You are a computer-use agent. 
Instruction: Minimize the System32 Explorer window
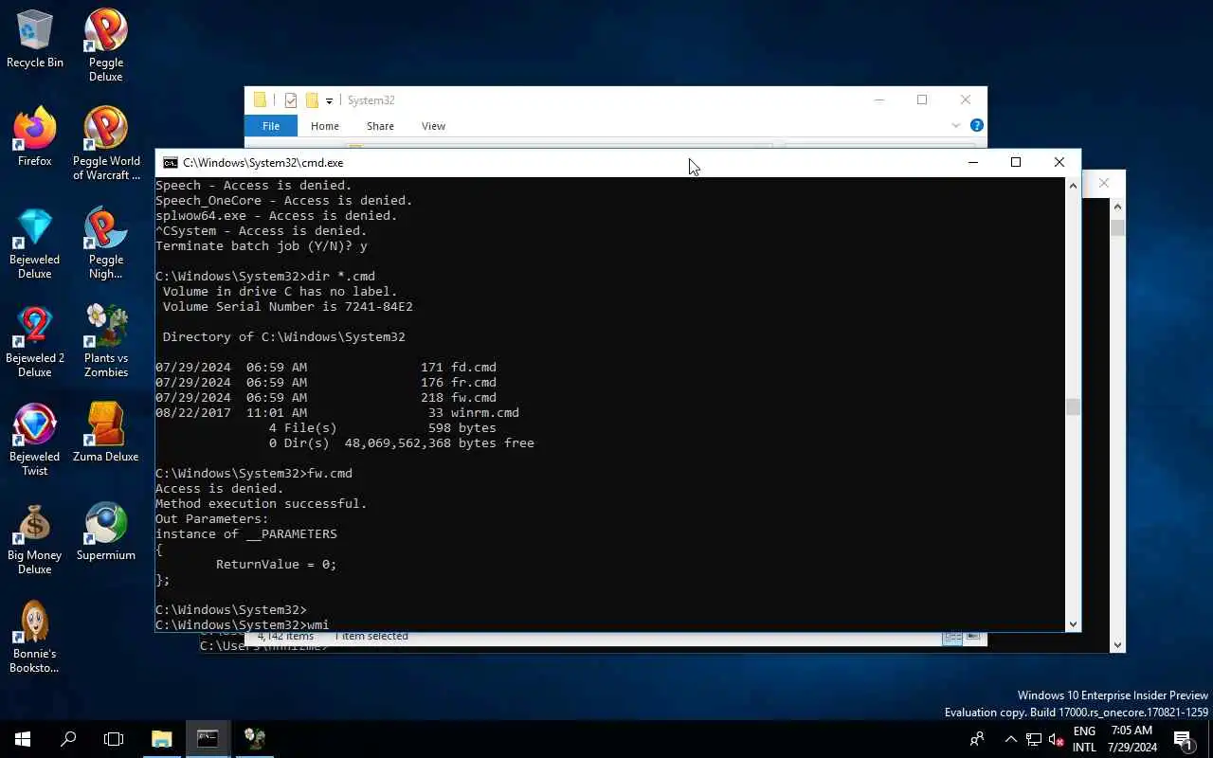coord(878,99)
